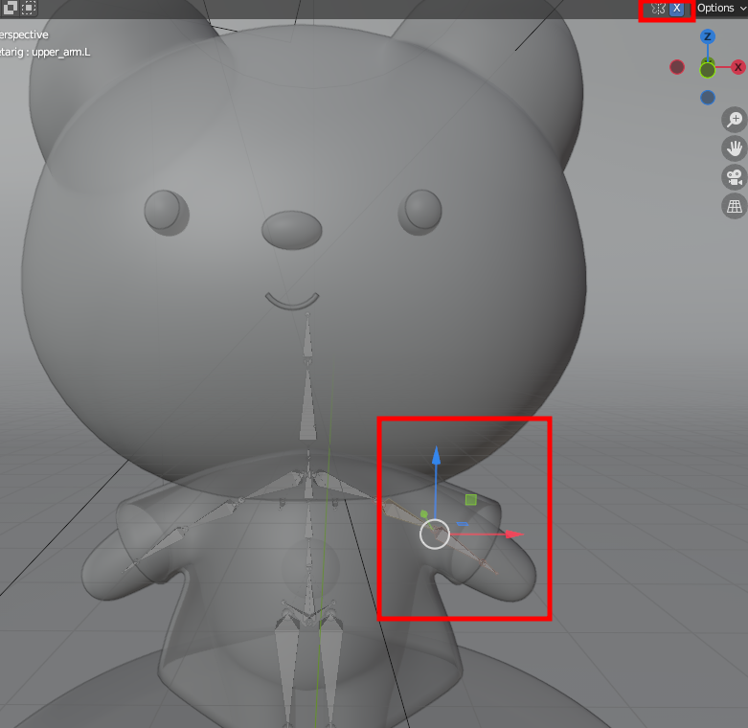Open the Options dropdown
Image resolution: width=748 pixels, height=728 pixels.
click(721, 8)
